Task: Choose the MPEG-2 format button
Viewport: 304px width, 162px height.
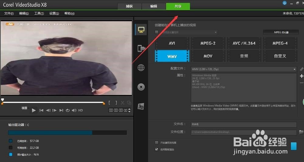Action: click(x=208, y=43)
